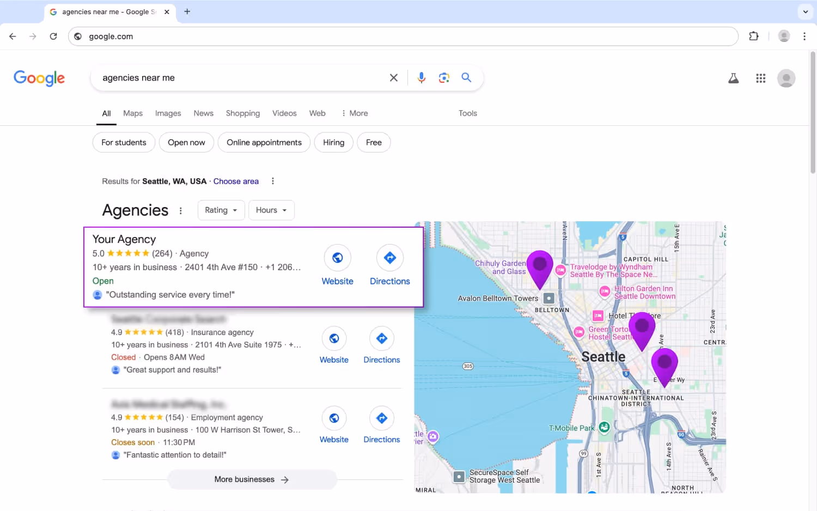
Task: Apply the 'Online appointments' filter chip
Action: [264, 143]
